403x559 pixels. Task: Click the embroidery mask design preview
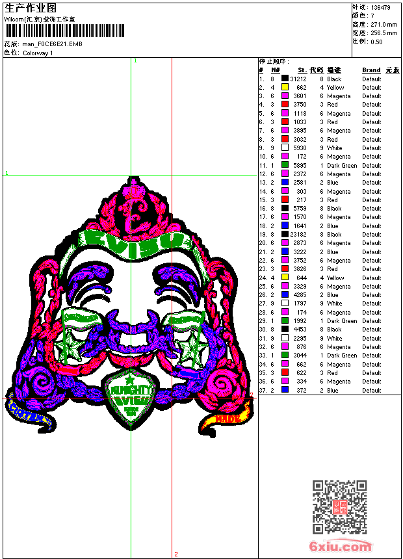(130, 307)
